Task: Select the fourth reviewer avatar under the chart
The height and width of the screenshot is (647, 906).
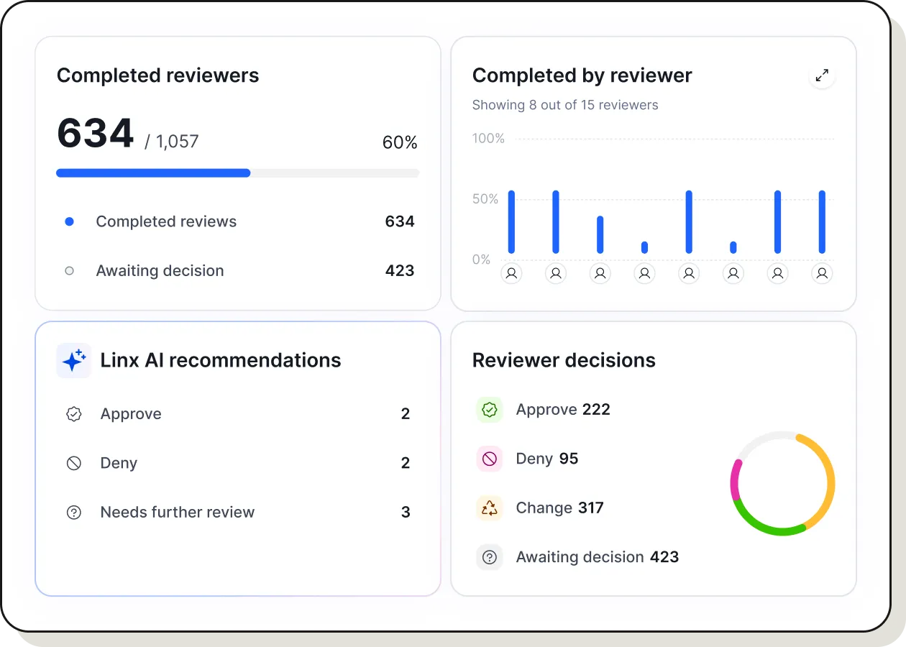Action: pos(645,273)
